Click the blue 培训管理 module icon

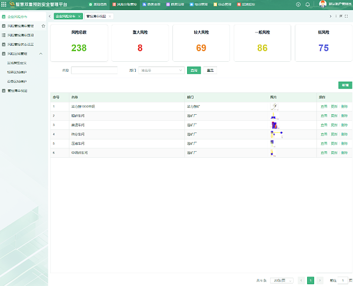191,5
